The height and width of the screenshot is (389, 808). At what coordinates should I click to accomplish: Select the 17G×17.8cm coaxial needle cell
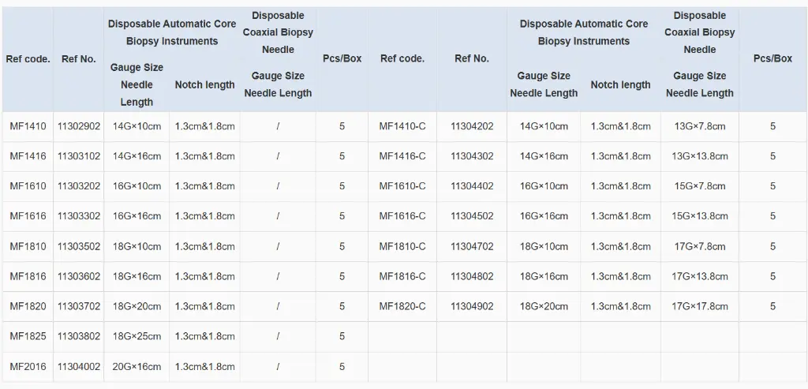[x=699, y=306]
